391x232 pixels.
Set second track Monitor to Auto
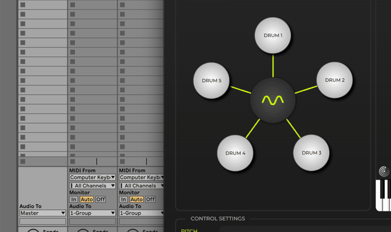click(x=86, y=199)
